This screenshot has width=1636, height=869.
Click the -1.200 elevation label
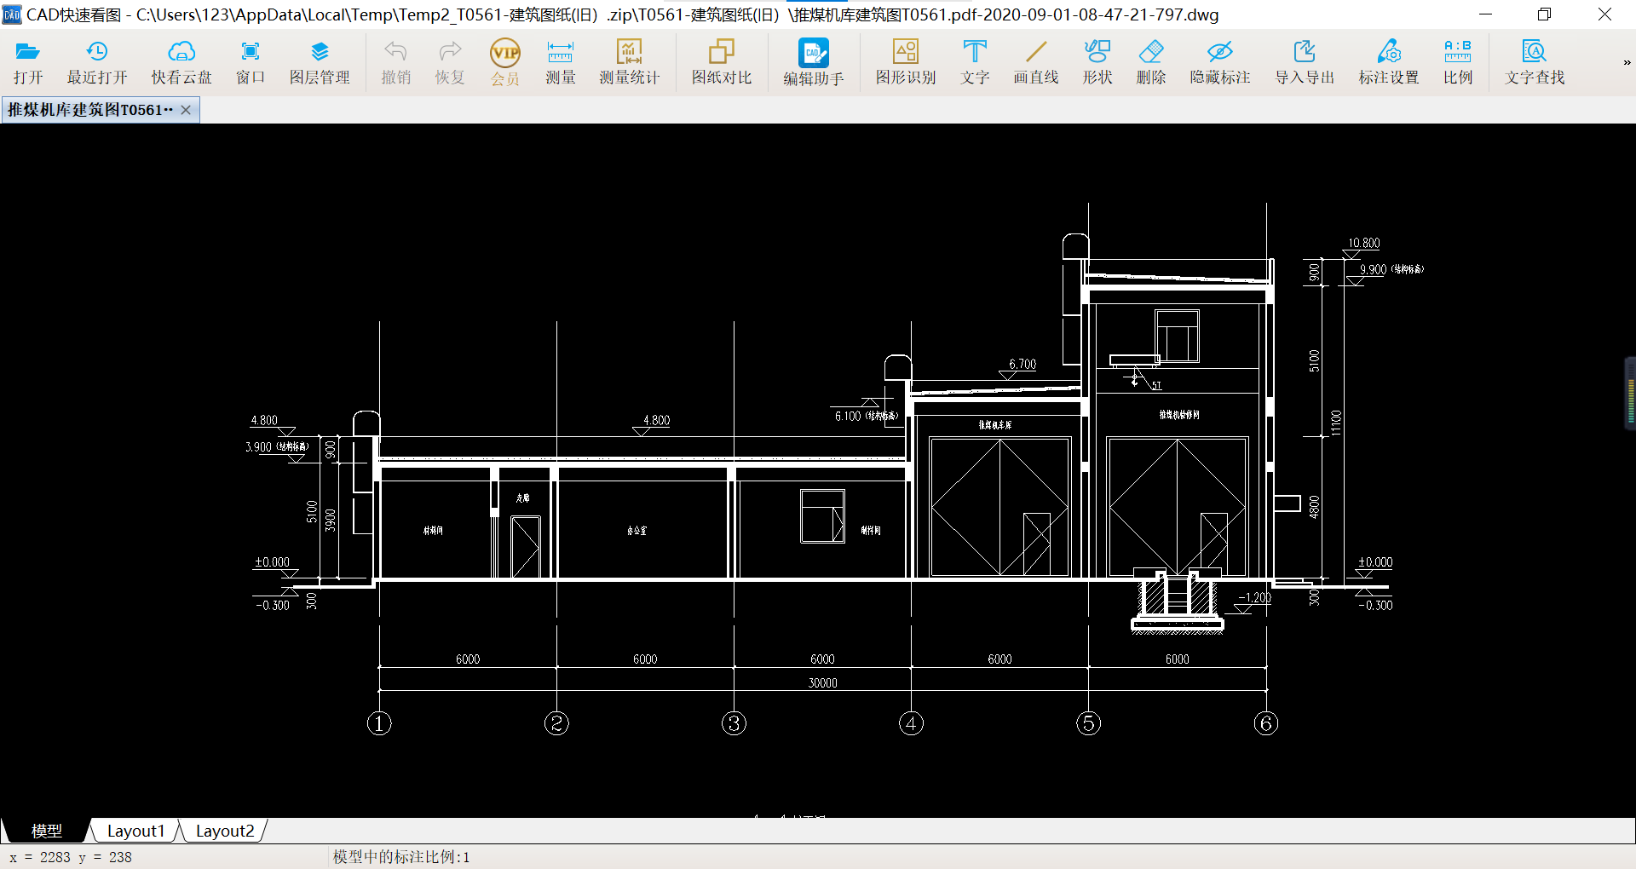click(x=1254, y=597)
